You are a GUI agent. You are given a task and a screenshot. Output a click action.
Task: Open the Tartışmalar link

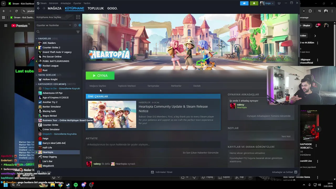coord(153,86)
